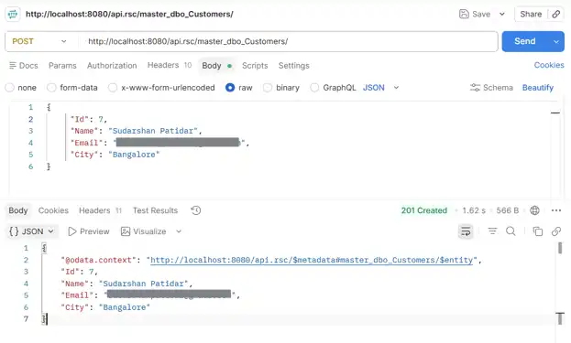Copy the response with copy icon
Image resolution: width=571 pixels, height=343 pixels.
[537, 231]
